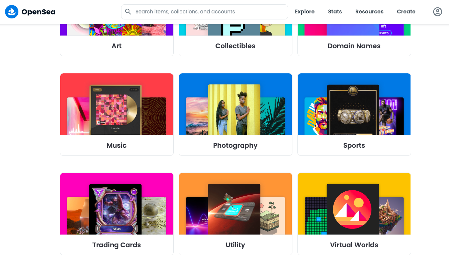The width and height of the screenshot is (449, 261).
Task: Select the Photography category thumbnail
Action: coord(236,104)
